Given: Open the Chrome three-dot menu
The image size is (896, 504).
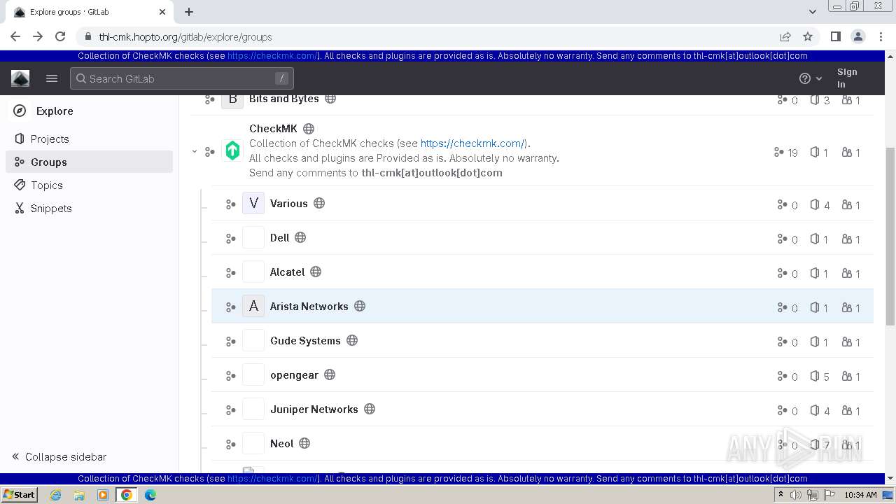Looking at the screenshot, I should [x=881, y=36].
